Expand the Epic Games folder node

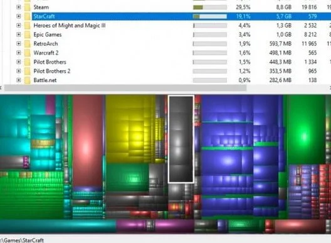[19, 34]
